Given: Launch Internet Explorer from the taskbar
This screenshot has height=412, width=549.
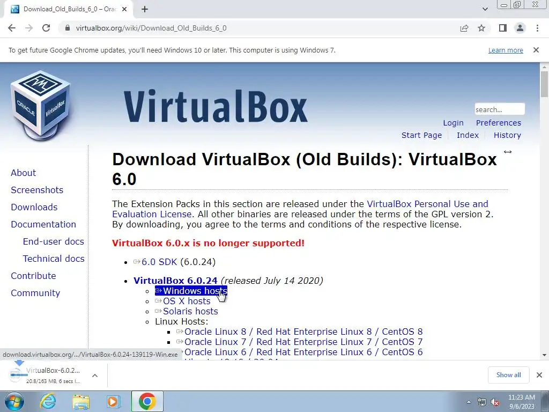Looking at the screenshot, I should pos(48,401).
